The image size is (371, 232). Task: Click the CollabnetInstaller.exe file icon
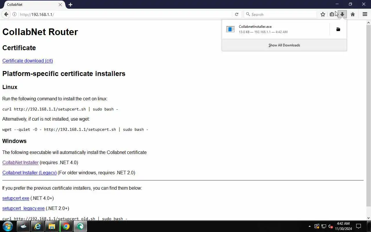[230, 29]
